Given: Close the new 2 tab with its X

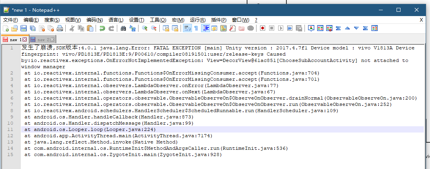Looking at the screenshot, I should (x=52, y=40).
